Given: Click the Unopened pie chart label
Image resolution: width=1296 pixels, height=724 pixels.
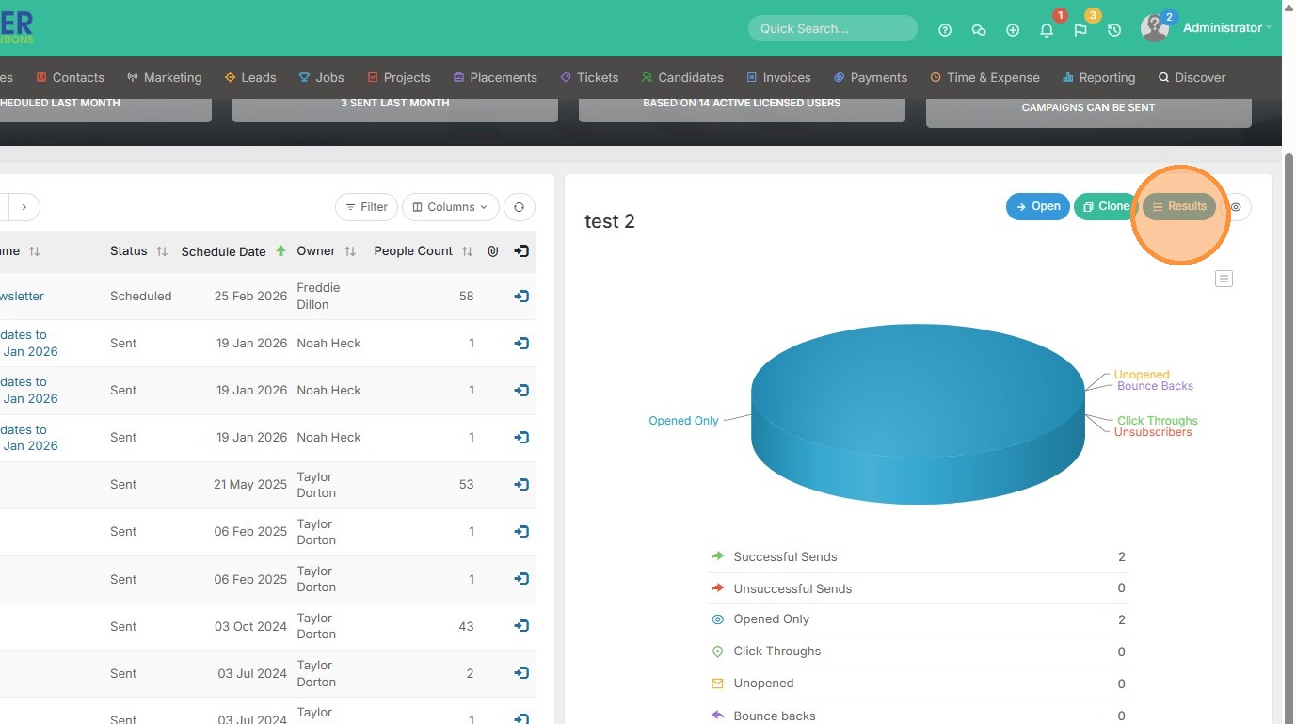Looking at the screenshot, I should [1142, 375].
